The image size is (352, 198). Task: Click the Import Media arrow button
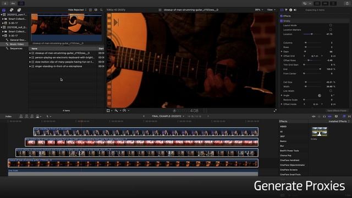(5, 3)
